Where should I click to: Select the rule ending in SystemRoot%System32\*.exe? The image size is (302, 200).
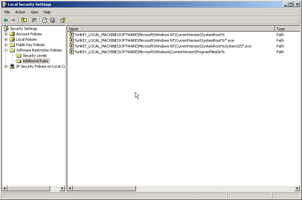(x=163, y=46)
